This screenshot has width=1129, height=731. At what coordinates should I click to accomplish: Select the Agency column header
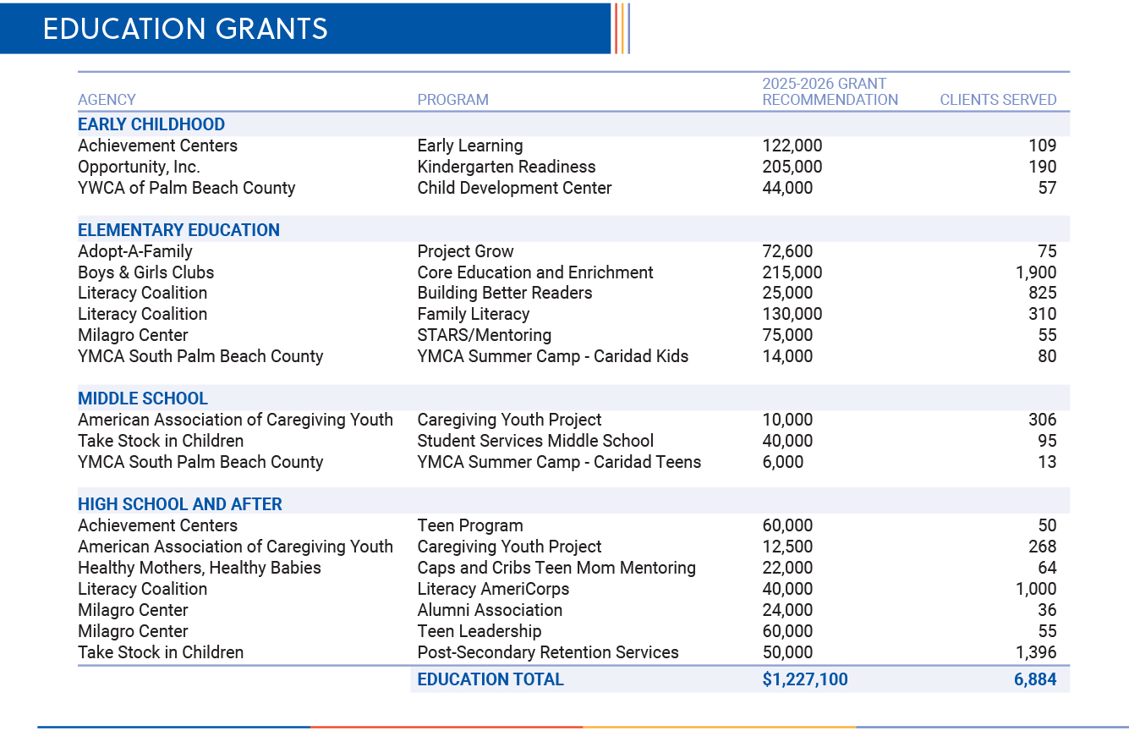click(107, 100)
